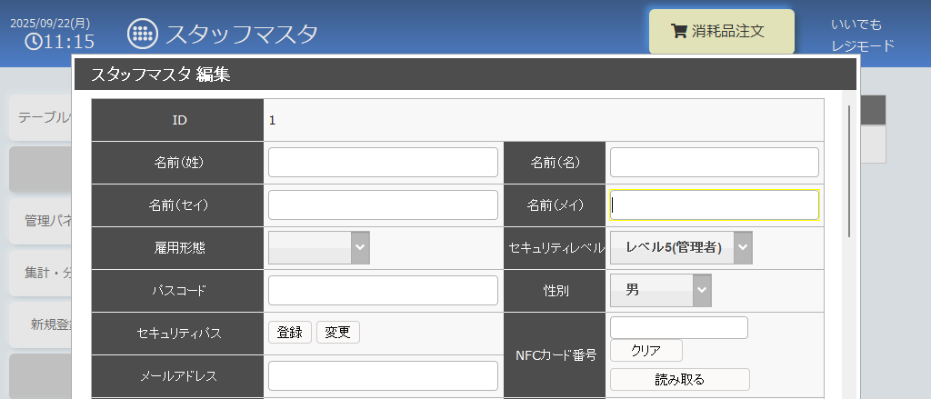The image size is (931, 399).
Task: Click the 読み取る NFC button
Action: 679,379
